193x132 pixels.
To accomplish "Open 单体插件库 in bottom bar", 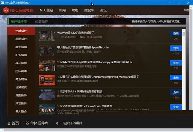I will coord(37,123).
